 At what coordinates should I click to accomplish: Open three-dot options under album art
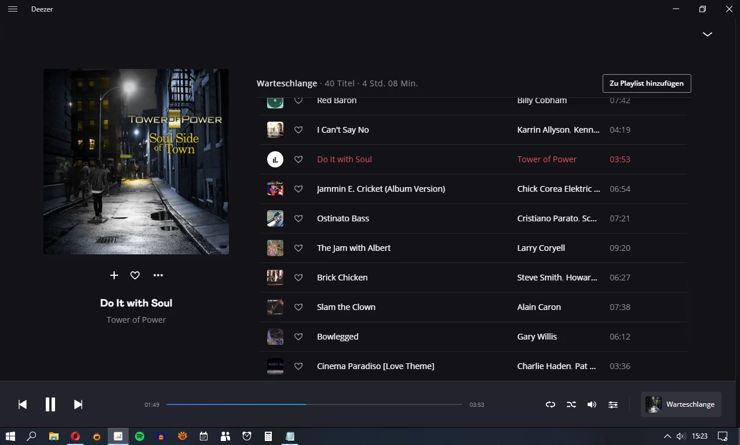tap(158, 275)
